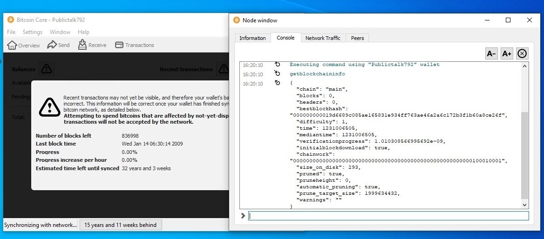This screenshot has height=239, width=544.
Task: Open the Help menu
Action: pyautogui.click(x=83, y=32)
